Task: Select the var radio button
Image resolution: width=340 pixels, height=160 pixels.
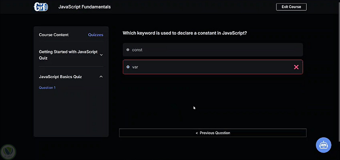Action: [x=128, y=67]
